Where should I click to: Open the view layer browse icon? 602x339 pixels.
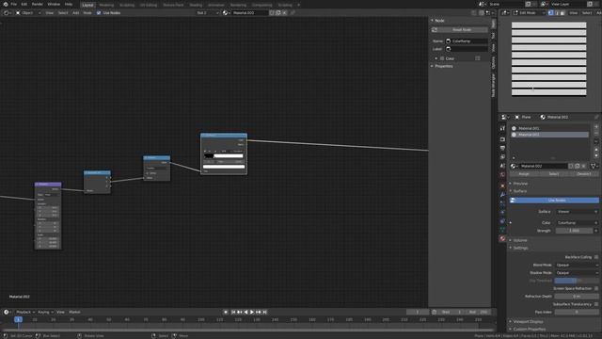[544, 4]
